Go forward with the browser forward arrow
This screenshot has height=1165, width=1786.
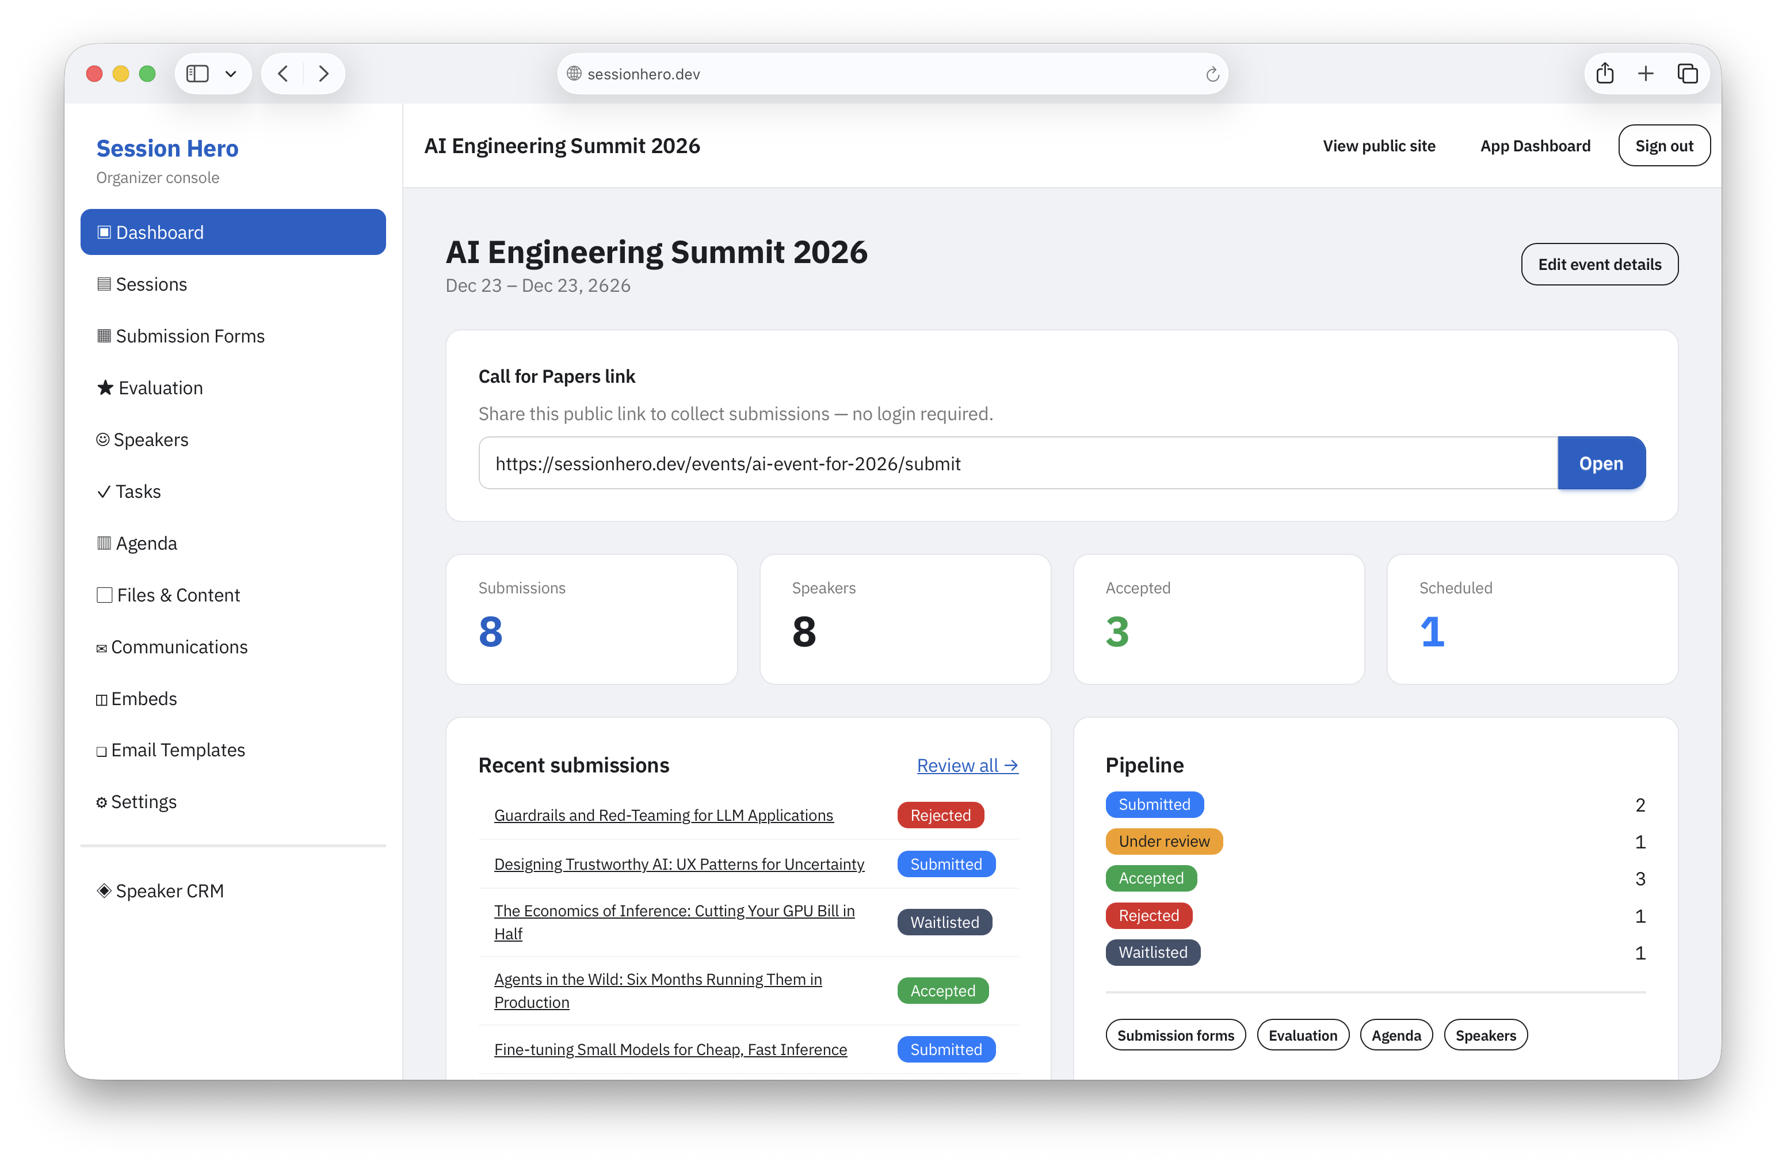tap(323, 74)
